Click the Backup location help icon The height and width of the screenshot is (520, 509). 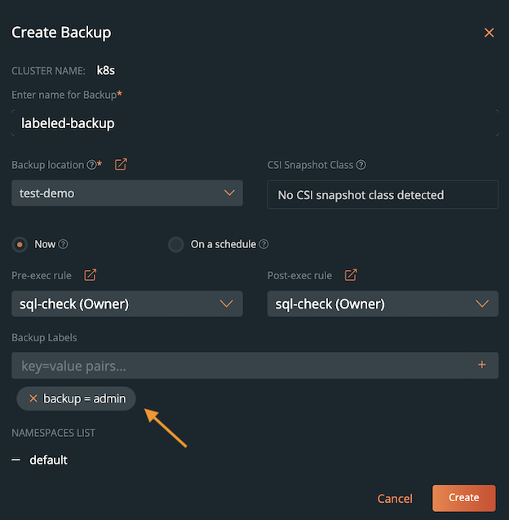(91, 165)
